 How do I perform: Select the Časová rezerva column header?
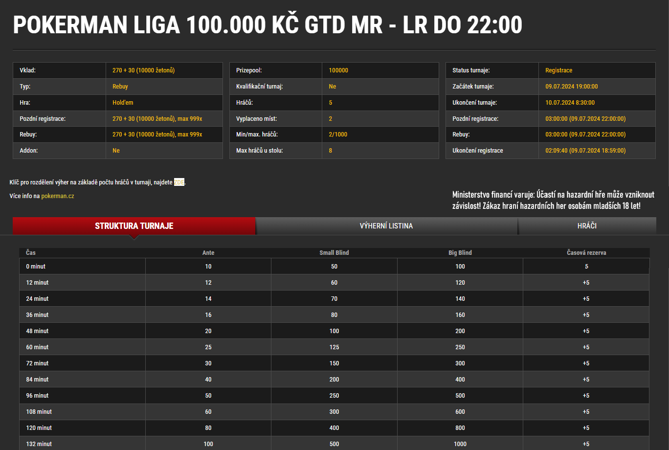pyautogui.click(x=586, y=253)
